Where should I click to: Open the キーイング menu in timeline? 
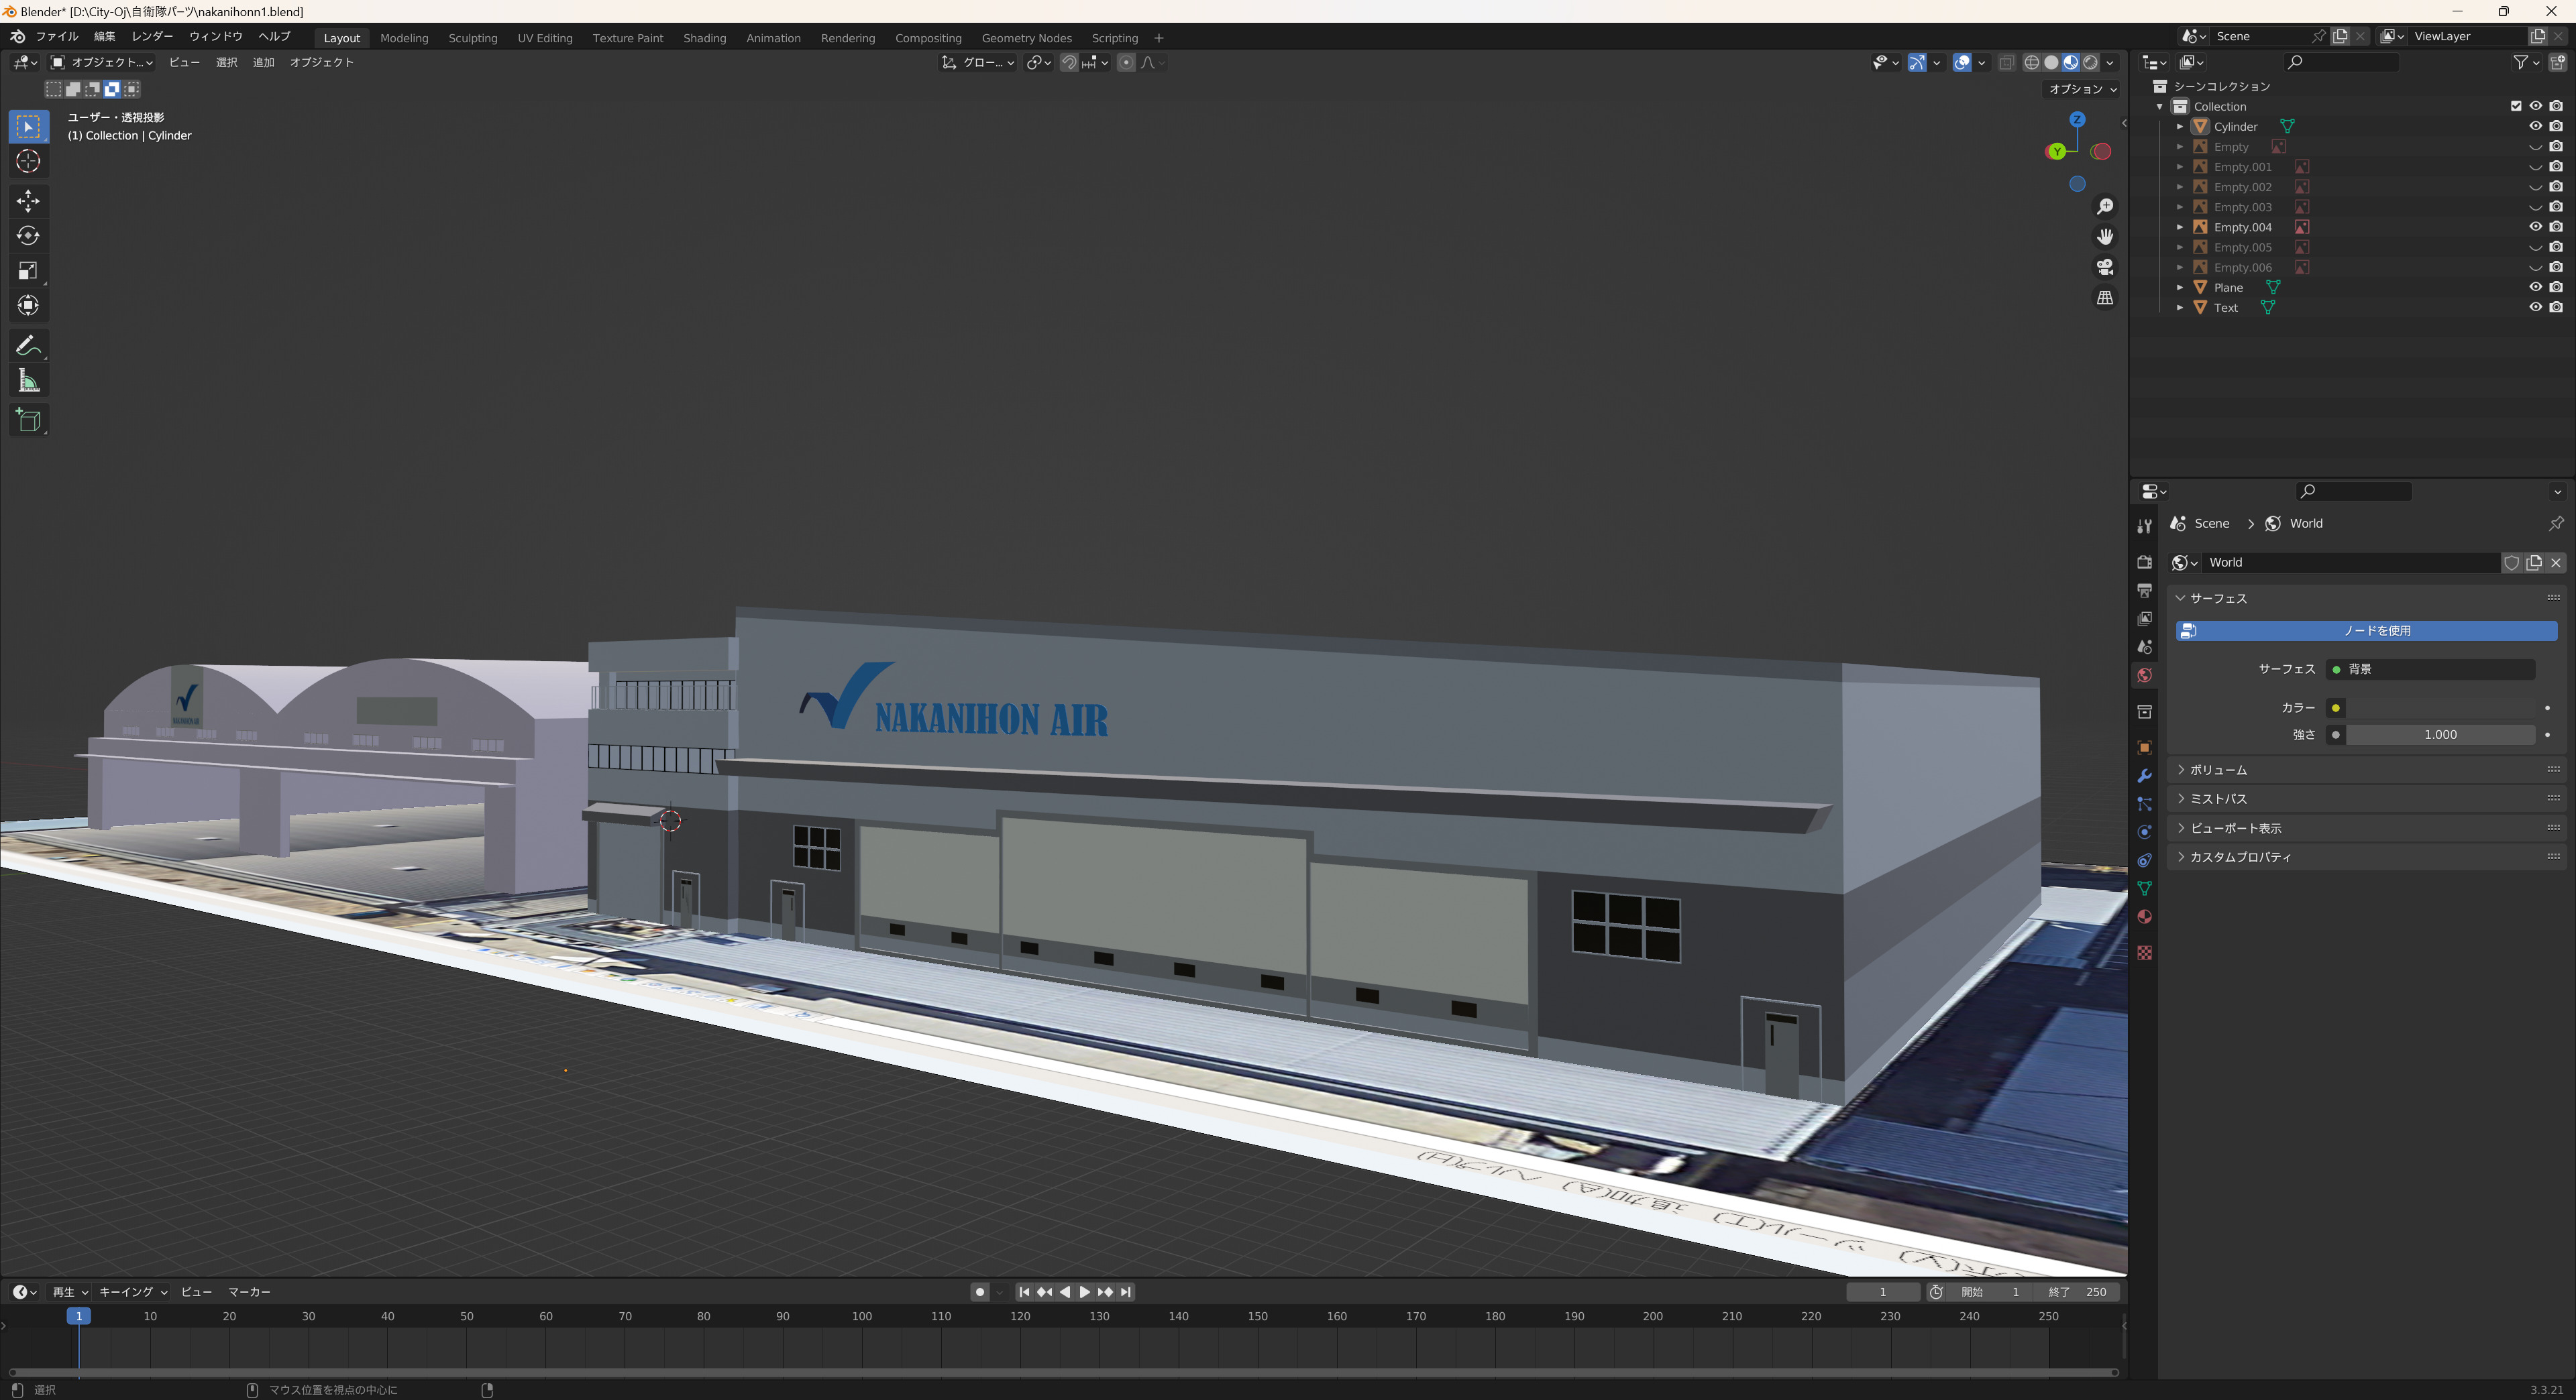point(133,1292)
